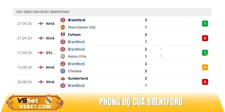The width and height of the screenshot is (225, 112).
Task: Open the Sunderland team name link
Action: coord(78,78)
